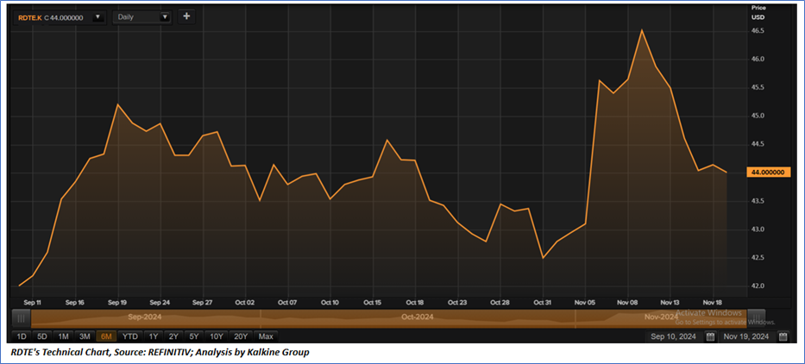Select the 2Y time range
Screen dimensions: 805x364
click(x=173, y=336)
